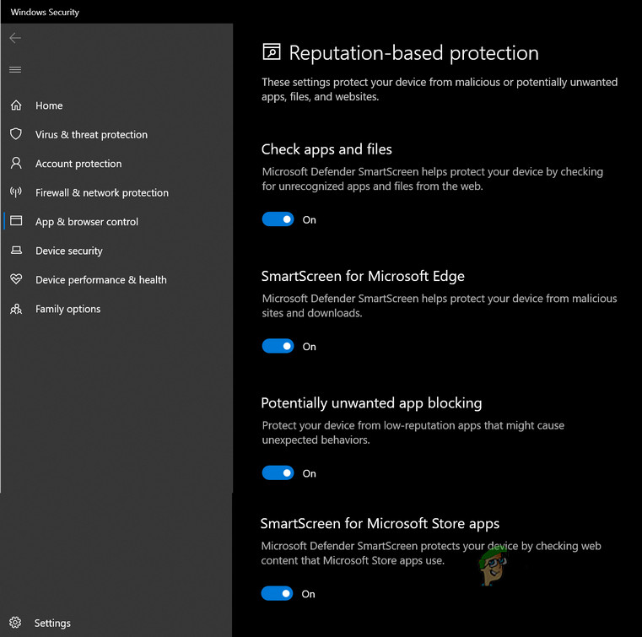The height and width of the screenshot is (637, 642).
Task: Turn off Check apps and files toggle
Action: coord(278,219)
